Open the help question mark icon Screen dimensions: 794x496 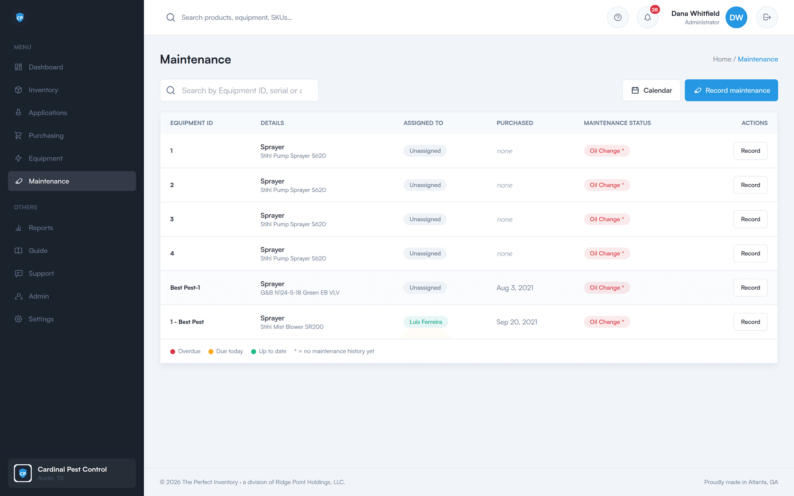coord(618,18)
